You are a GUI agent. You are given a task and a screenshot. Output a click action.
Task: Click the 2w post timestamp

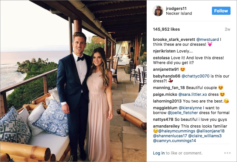pos(228,29)
